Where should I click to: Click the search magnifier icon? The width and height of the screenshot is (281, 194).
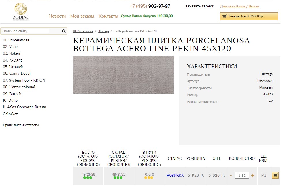point(64,31)
